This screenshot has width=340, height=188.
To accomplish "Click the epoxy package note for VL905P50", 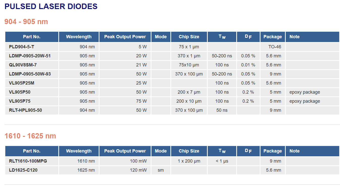I will [305, 92].
